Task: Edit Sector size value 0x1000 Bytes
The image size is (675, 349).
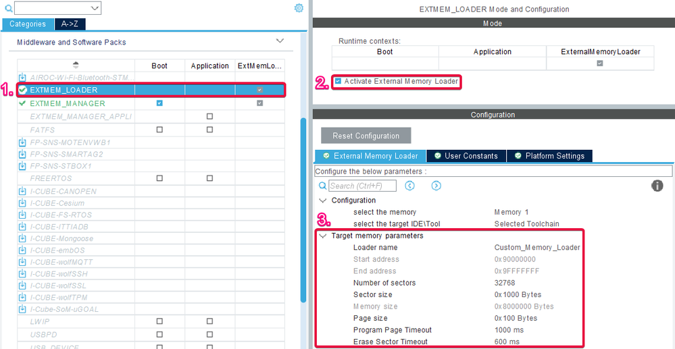Action: point(518,294)
